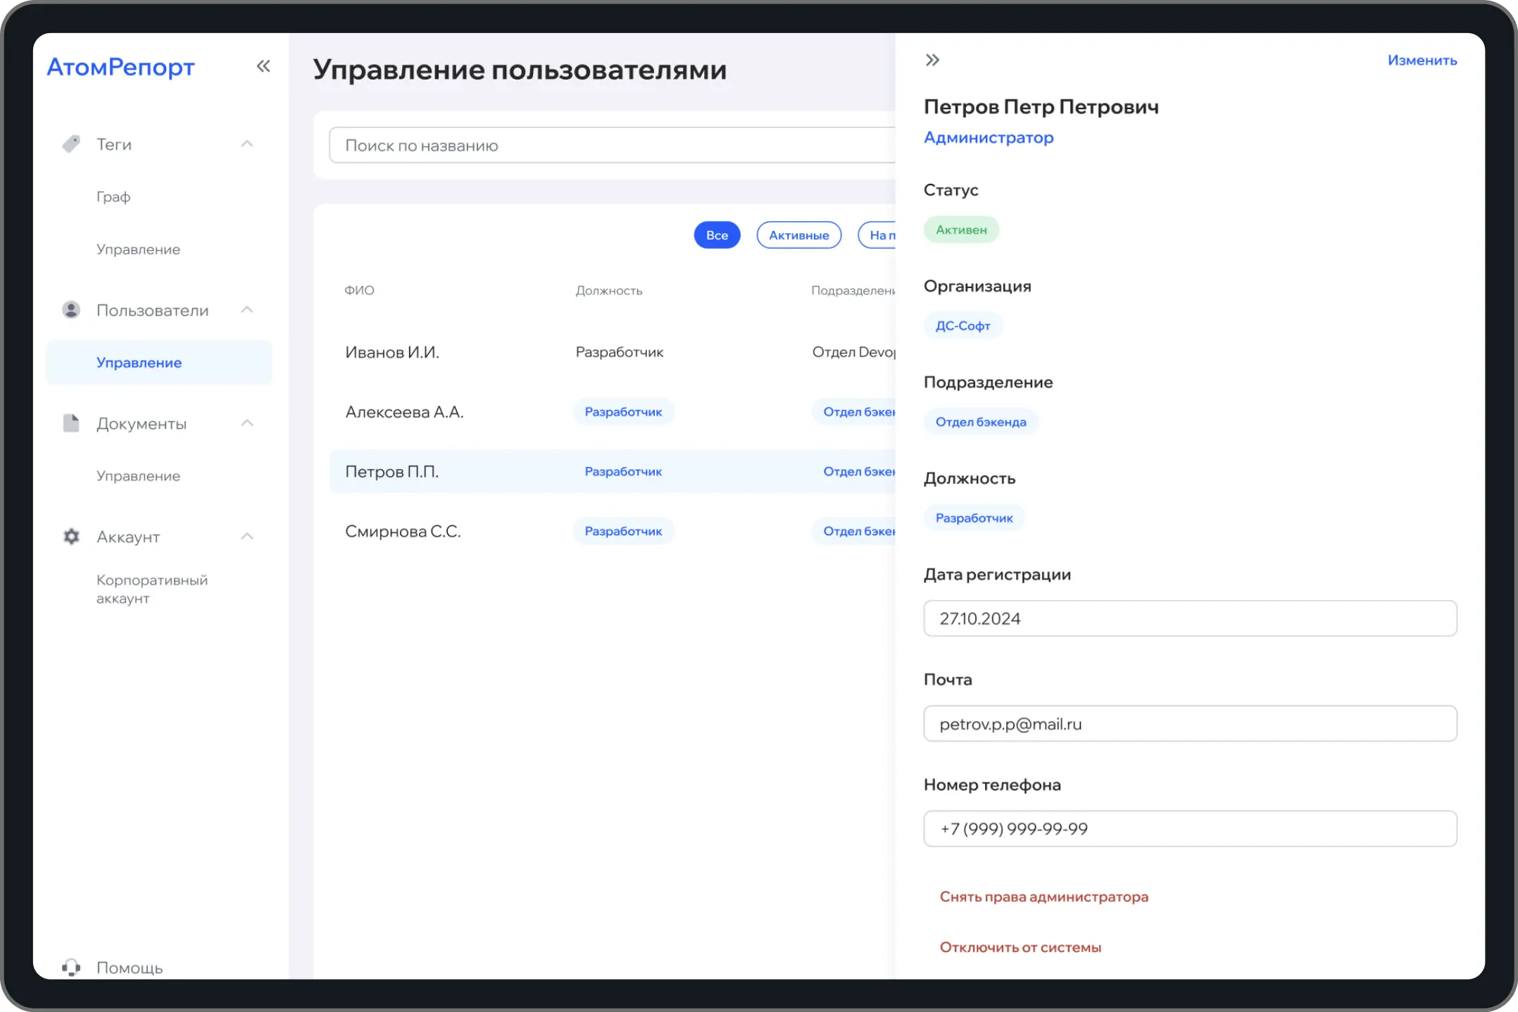Image resolution: width=1518 pixels, height=1012 pixels.
Task: Click the document icon beside Документы
Action: click(x=71, y=423)
